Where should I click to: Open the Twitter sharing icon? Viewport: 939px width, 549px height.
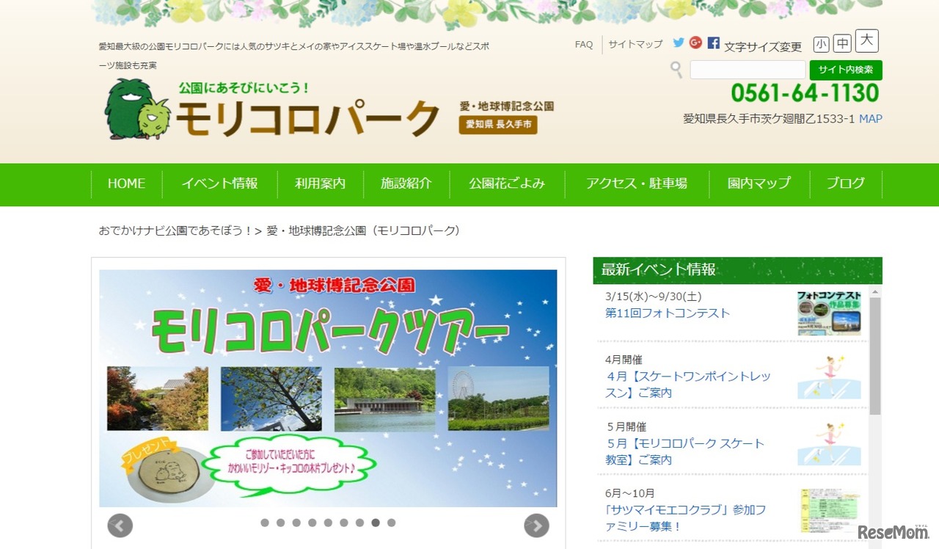pyautogui.click(x=678, y=43)
